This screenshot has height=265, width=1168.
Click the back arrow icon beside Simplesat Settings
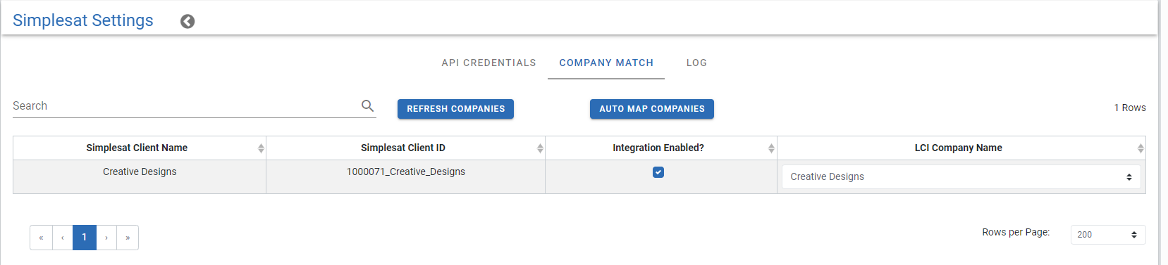pyautogui.click(x=188, y=21)
